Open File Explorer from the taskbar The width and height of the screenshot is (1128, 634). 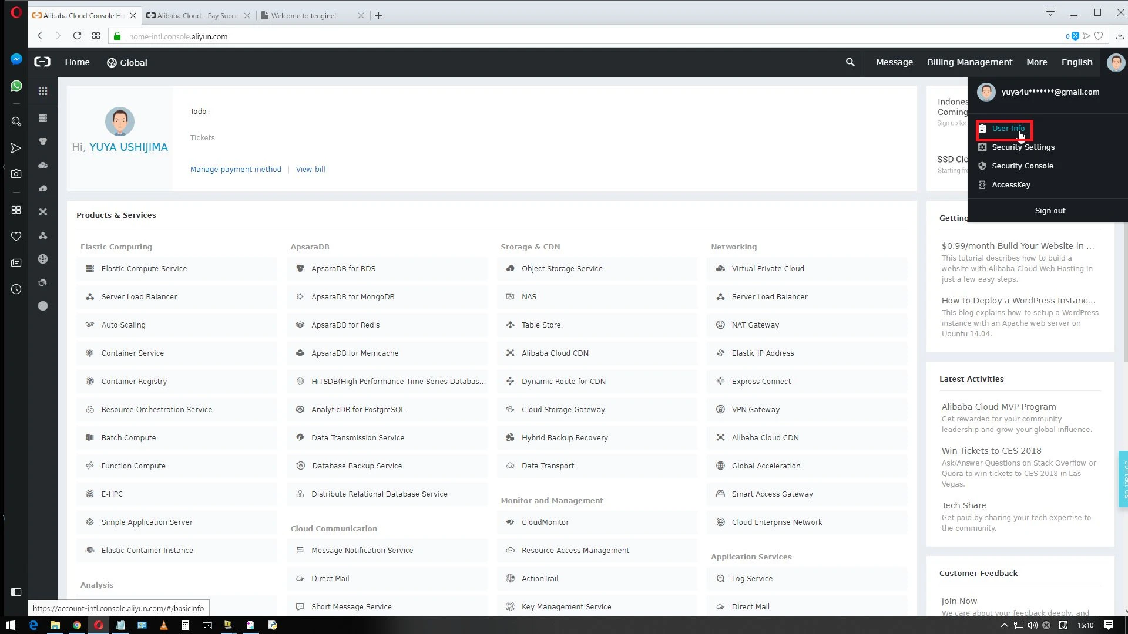pos(55,625)
